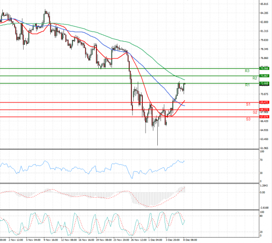Click the MACD 0.00 scale value

click(x=262, y=192)
